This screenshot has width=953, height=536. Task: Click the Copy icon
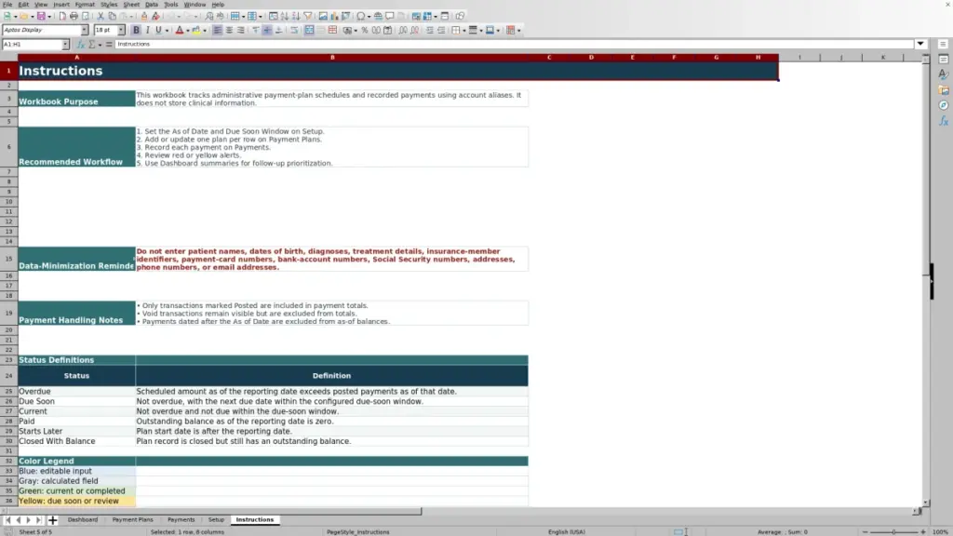click(112, 16)
